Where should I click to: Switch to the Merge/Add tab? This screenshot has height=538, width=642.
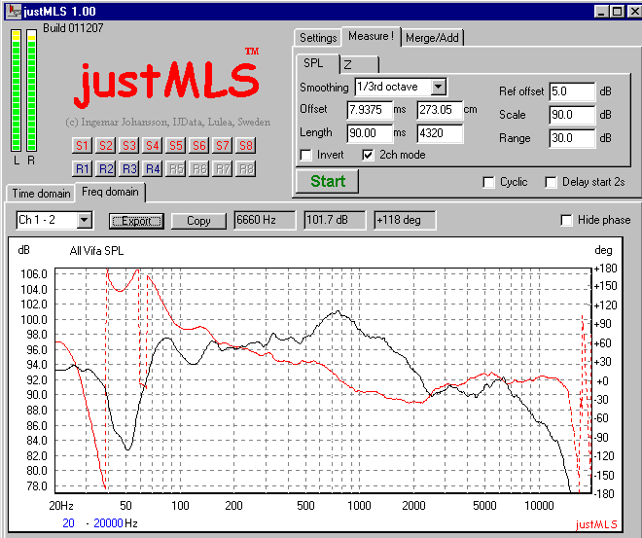(432, 38)
